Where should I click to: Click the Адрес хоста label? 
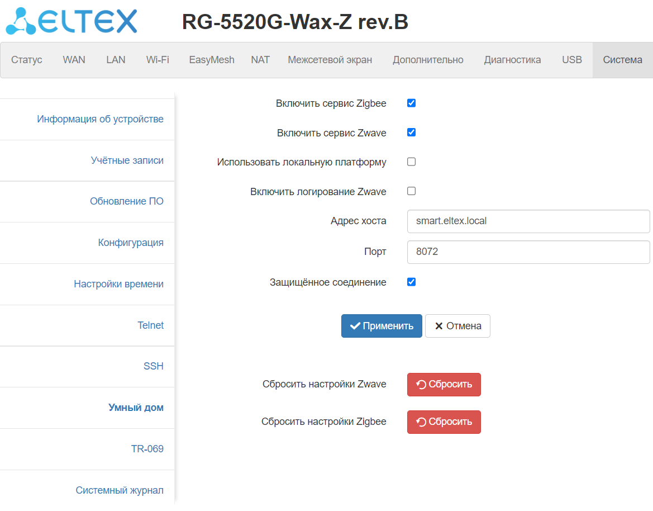(358, 221)
